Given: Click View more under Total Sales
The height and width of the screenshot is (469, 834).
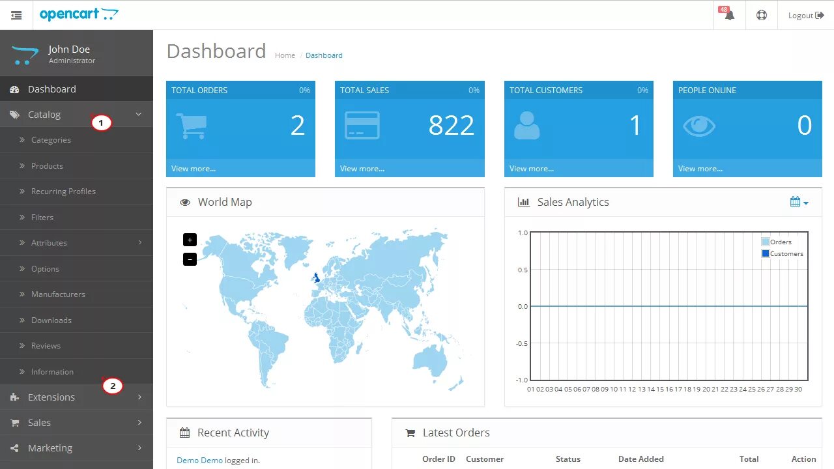Looking at the screenshot, I should [362, 168].
